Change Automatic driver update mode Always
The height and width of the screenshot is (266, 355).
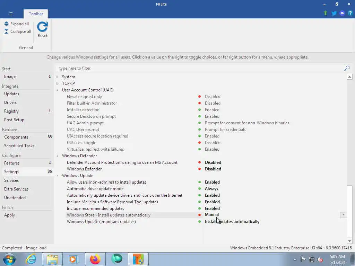click(x=211, y=189)
